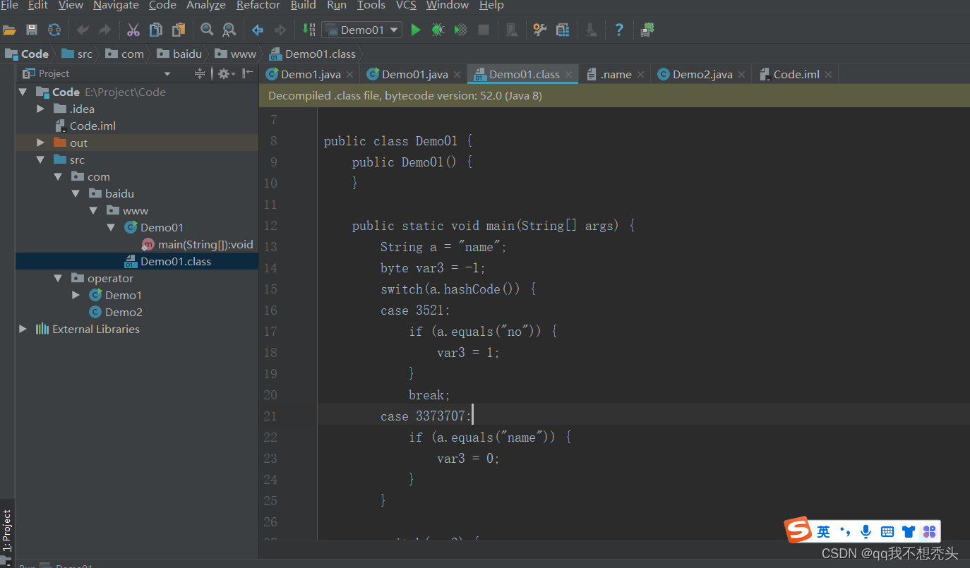Click the Redo arrow icon
Screen dimensions: 970x568
[104, 30]
